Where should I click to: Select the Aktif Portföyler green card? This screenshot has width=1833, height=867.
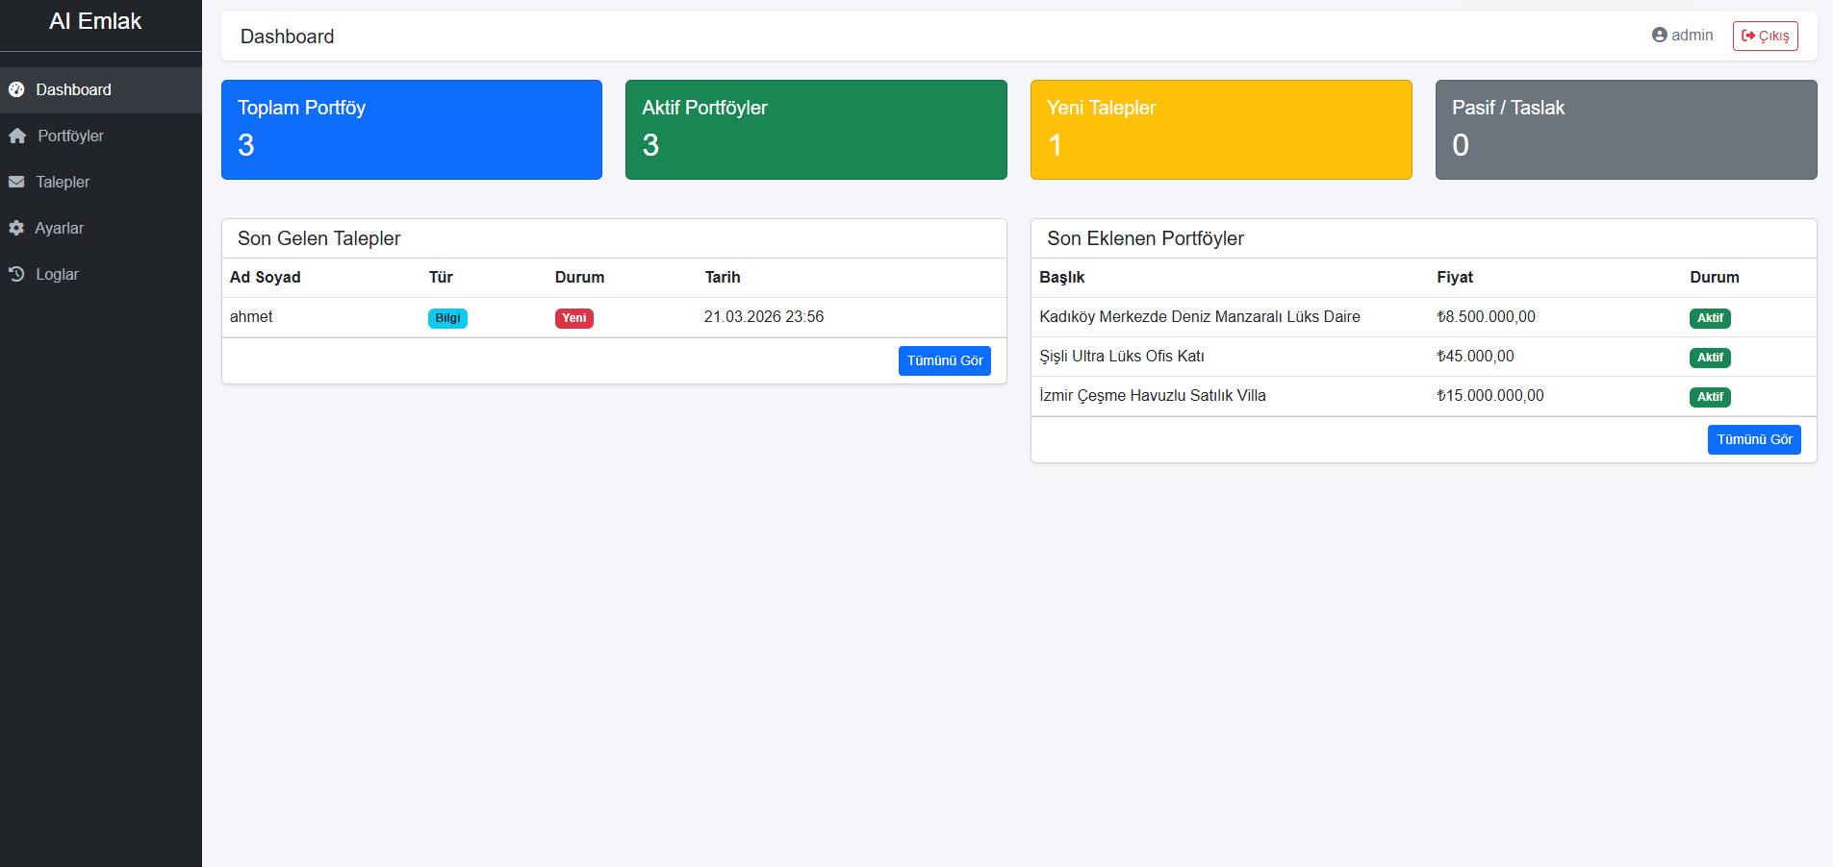tap(816, 130)
